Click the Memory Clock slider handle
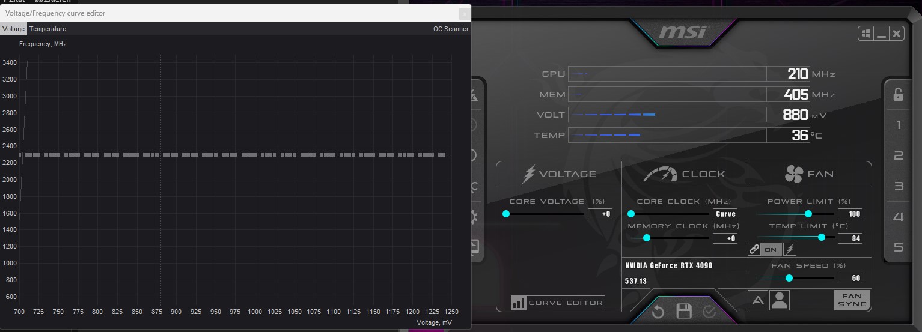Screen dimensions: 922x332 pyautogui.click(x=647, y=238)
